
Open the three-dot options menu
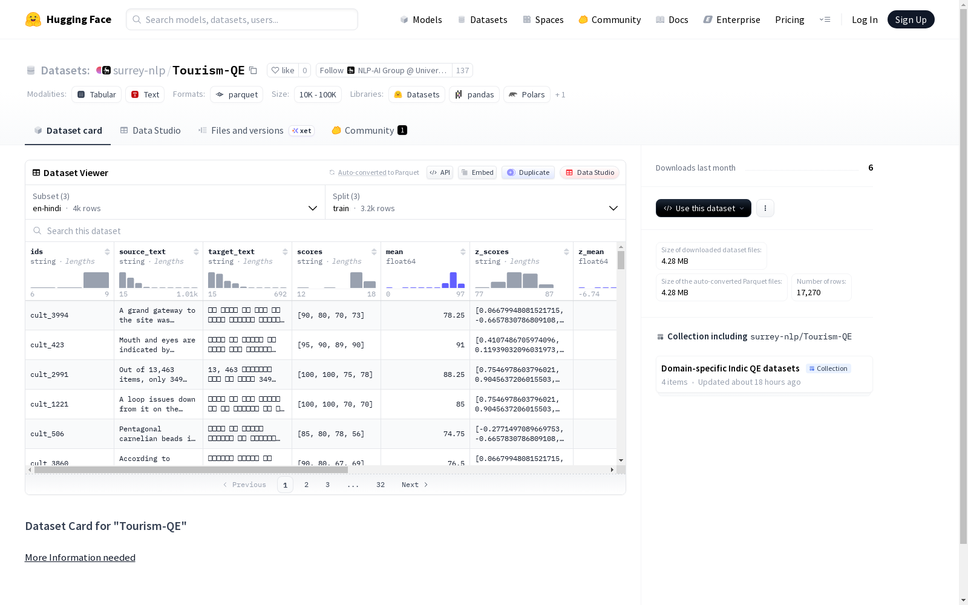coord(765,208)
